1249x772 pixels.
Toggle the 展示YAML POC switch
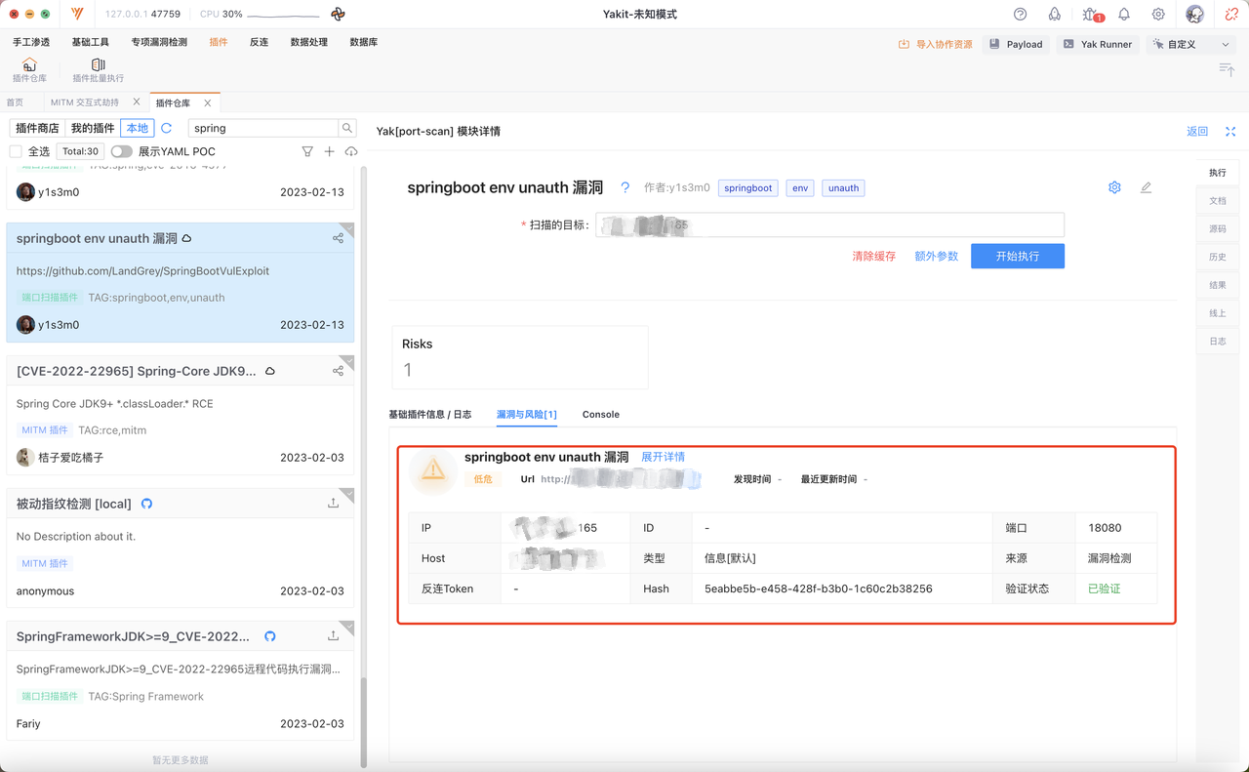pyautogui.click(x=121, y=151)
